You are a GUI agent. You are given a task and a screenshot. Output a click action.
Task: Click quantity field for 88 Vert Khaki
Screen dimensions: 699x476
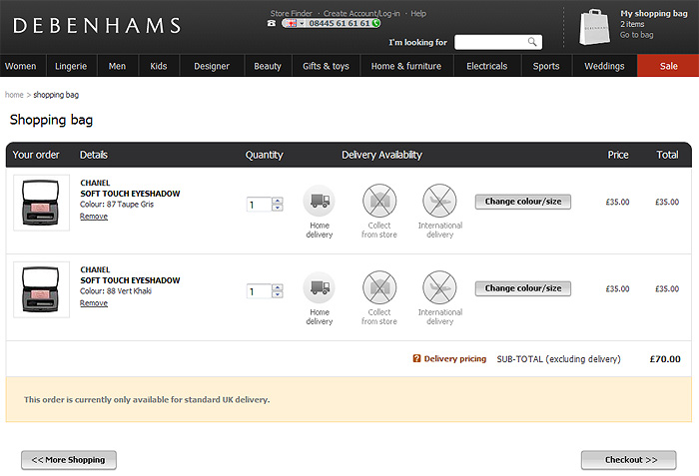click(259, 291)
